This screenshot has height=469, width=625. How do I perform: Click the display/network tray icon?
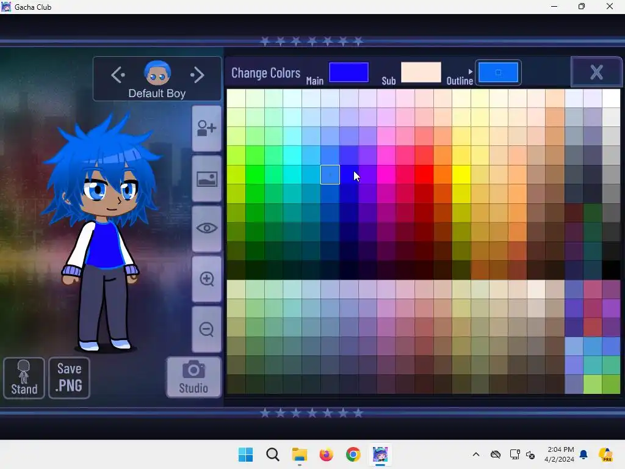coord(515,454)
